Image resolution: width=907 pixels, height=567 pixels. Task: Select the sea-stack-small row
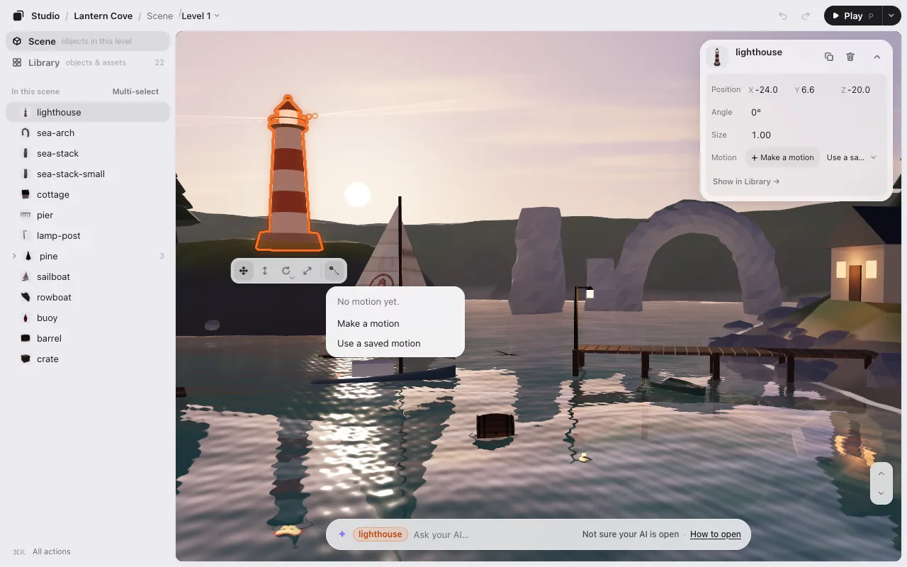tap(88, 174)
